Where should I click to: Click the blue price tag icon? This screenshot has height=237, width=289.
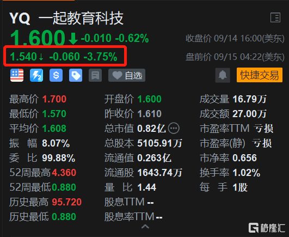(76, 75)
